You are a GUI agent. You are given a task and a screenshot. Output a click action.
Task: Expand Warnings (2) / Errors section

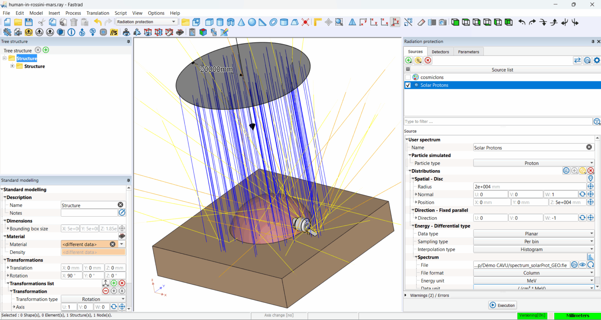[x=407, y=295]
